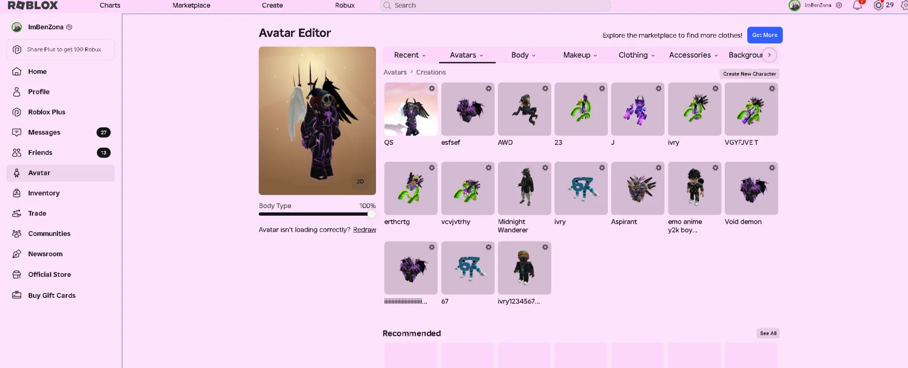Expand the Clothing dropdown

(637, 55)
